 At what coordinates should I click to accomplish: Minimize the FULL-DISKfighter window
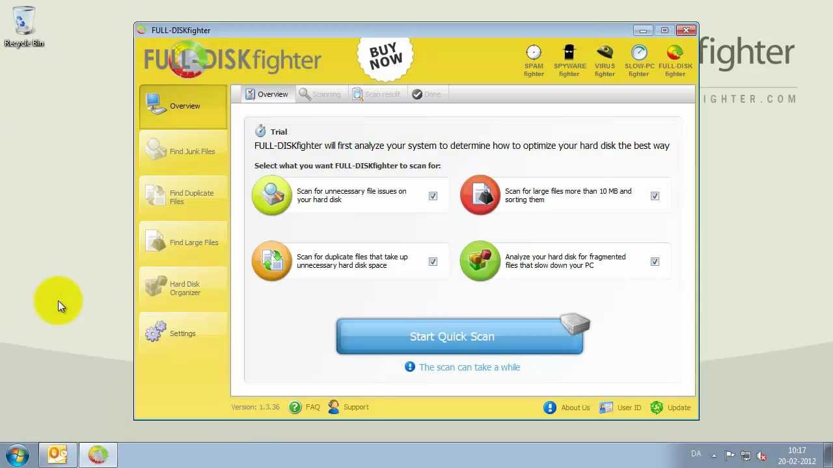(643, 30)
